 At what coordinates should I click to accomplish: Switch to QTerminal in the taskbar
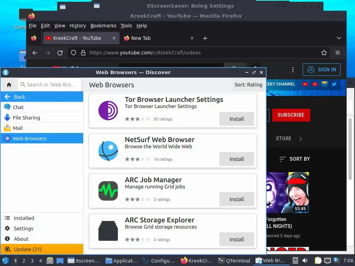tap(234, 260)
